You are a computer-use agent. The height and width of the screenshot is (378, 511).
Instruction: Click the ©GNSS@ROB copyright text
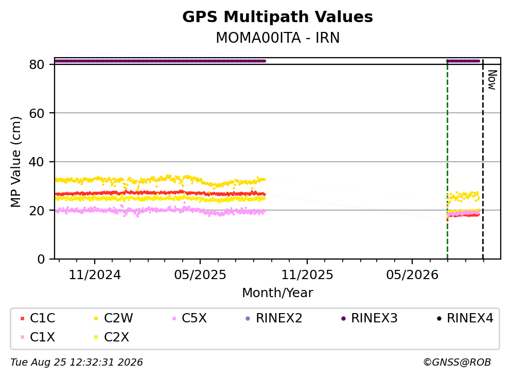[x=457, y=363]
